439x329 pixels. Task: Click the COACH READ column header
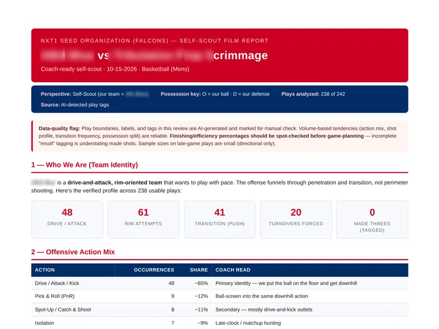(233, 270)
